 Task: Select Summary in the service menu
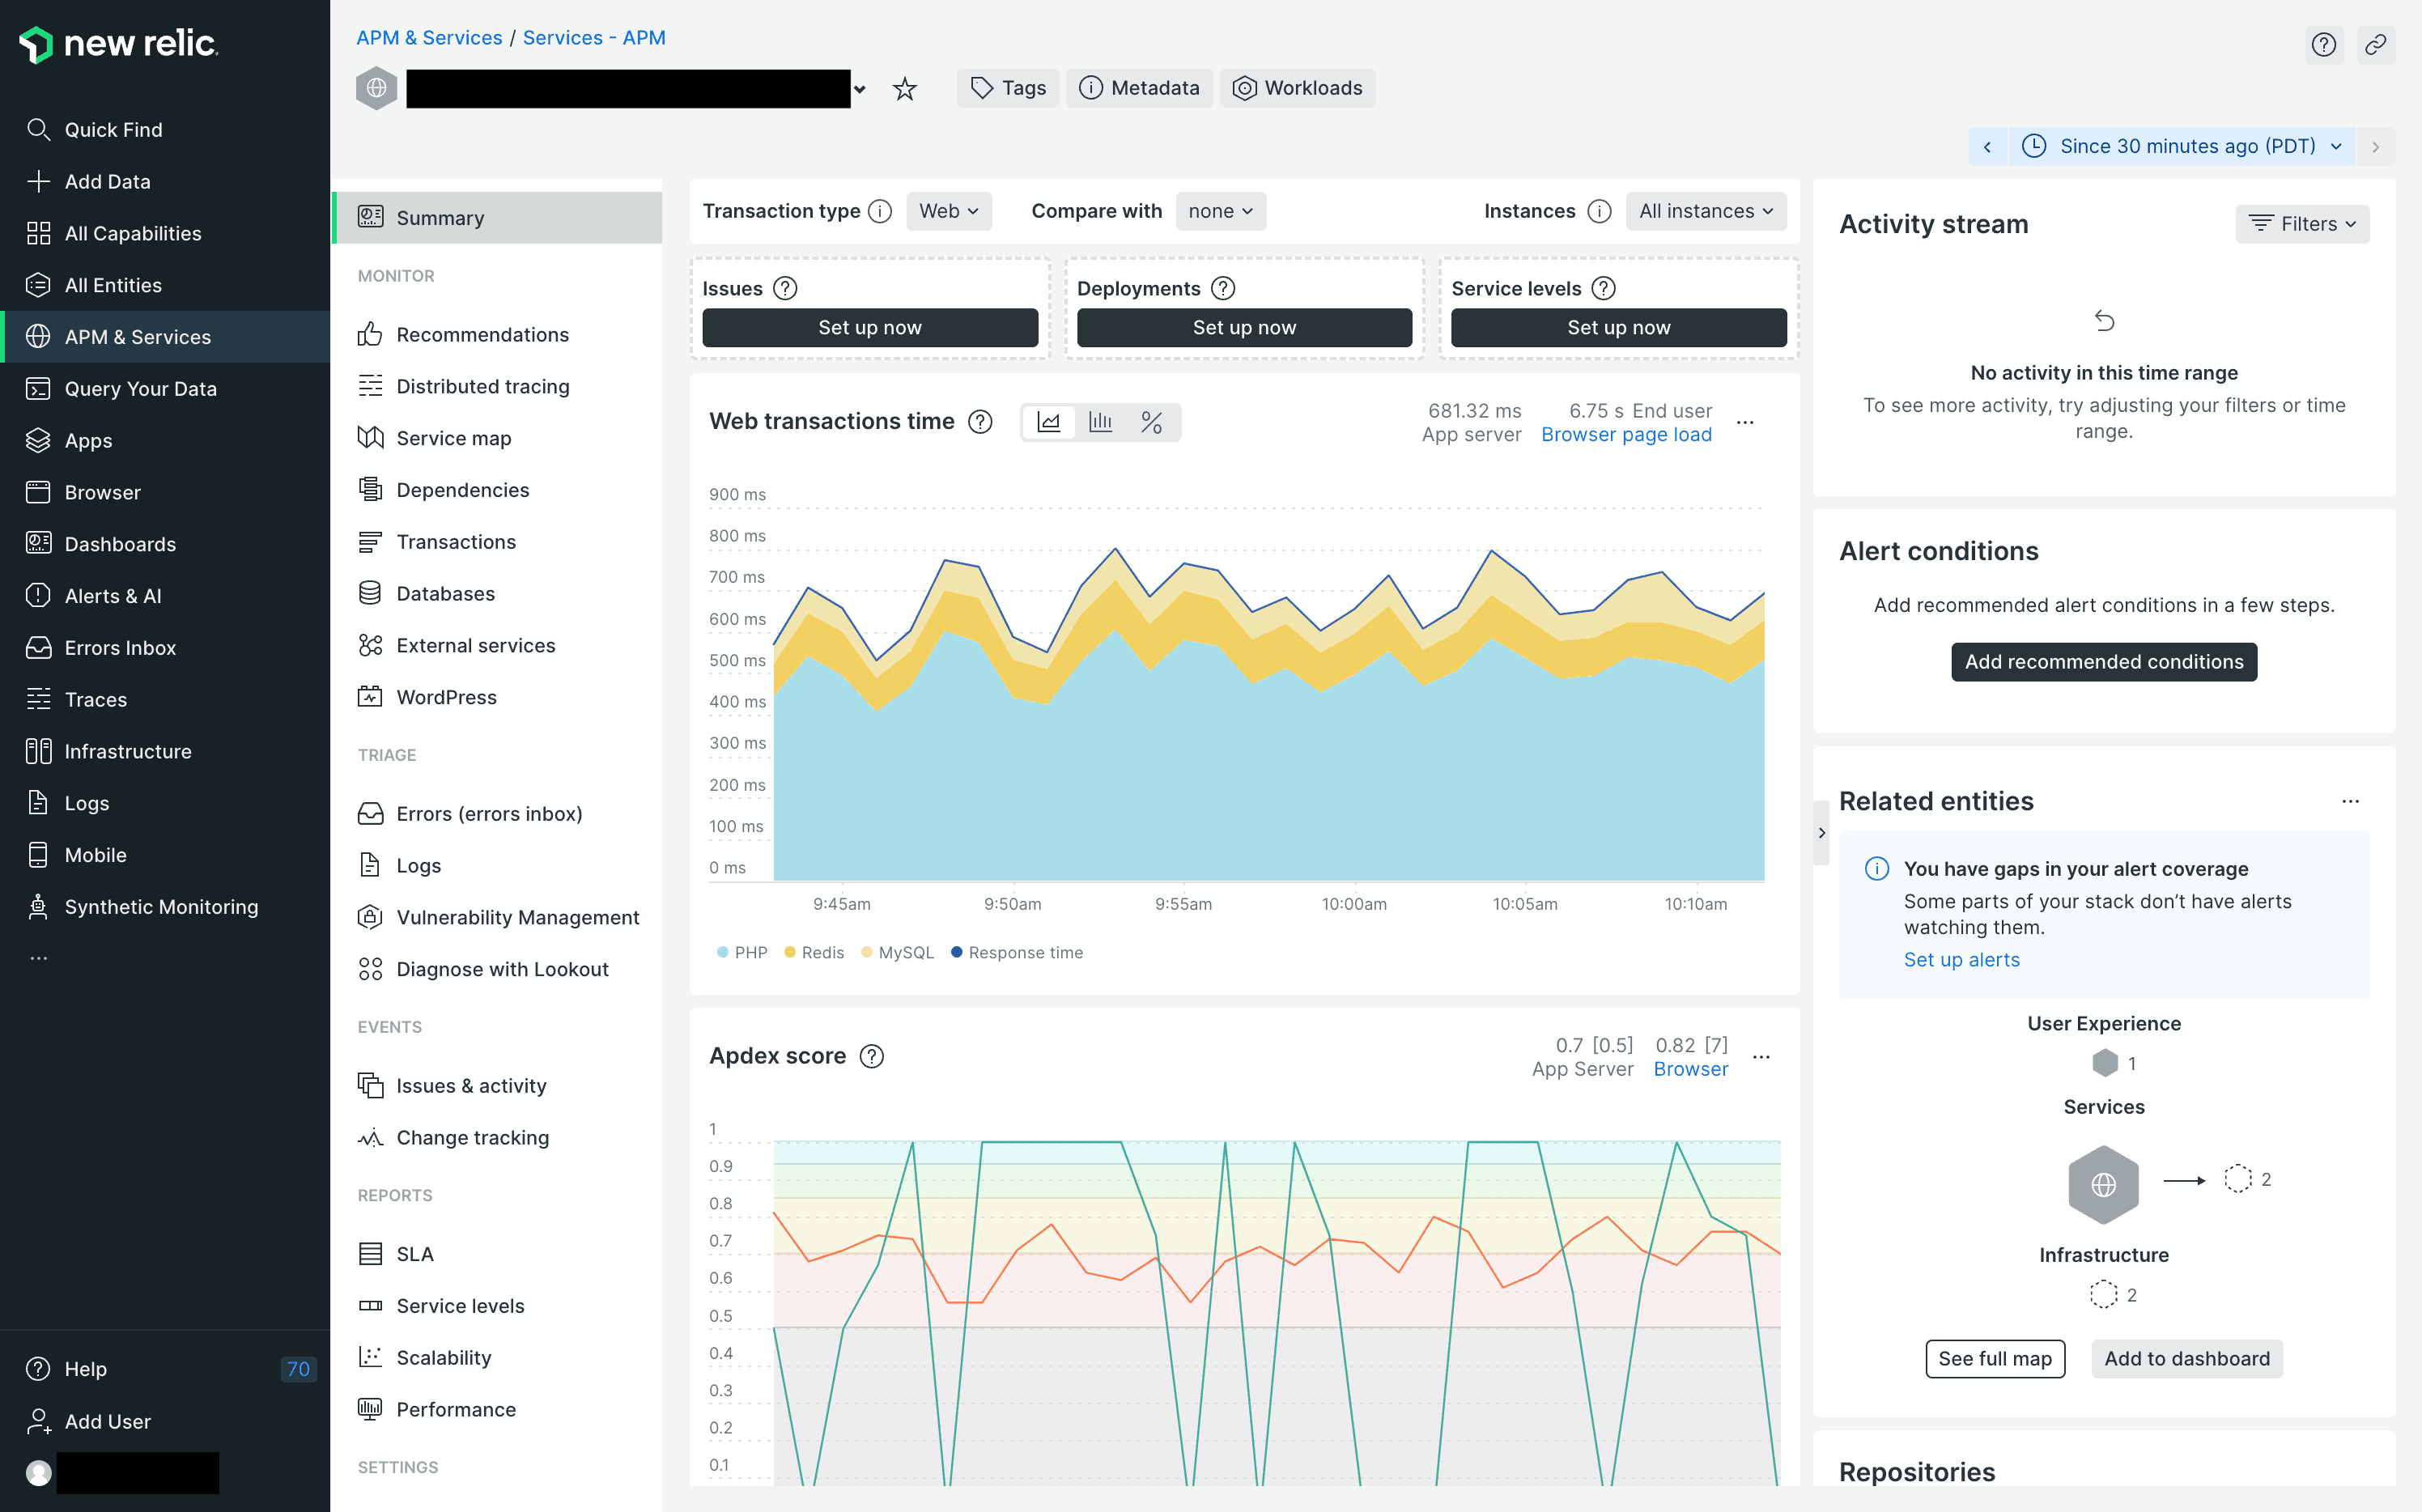(x=497, y=218)
